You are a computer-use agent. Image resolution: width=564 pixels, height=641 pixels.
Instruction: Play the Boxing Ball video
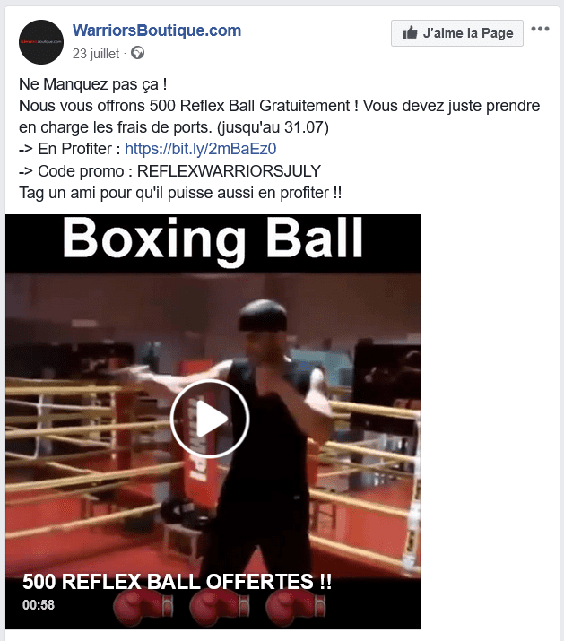[x=210, y=418]
